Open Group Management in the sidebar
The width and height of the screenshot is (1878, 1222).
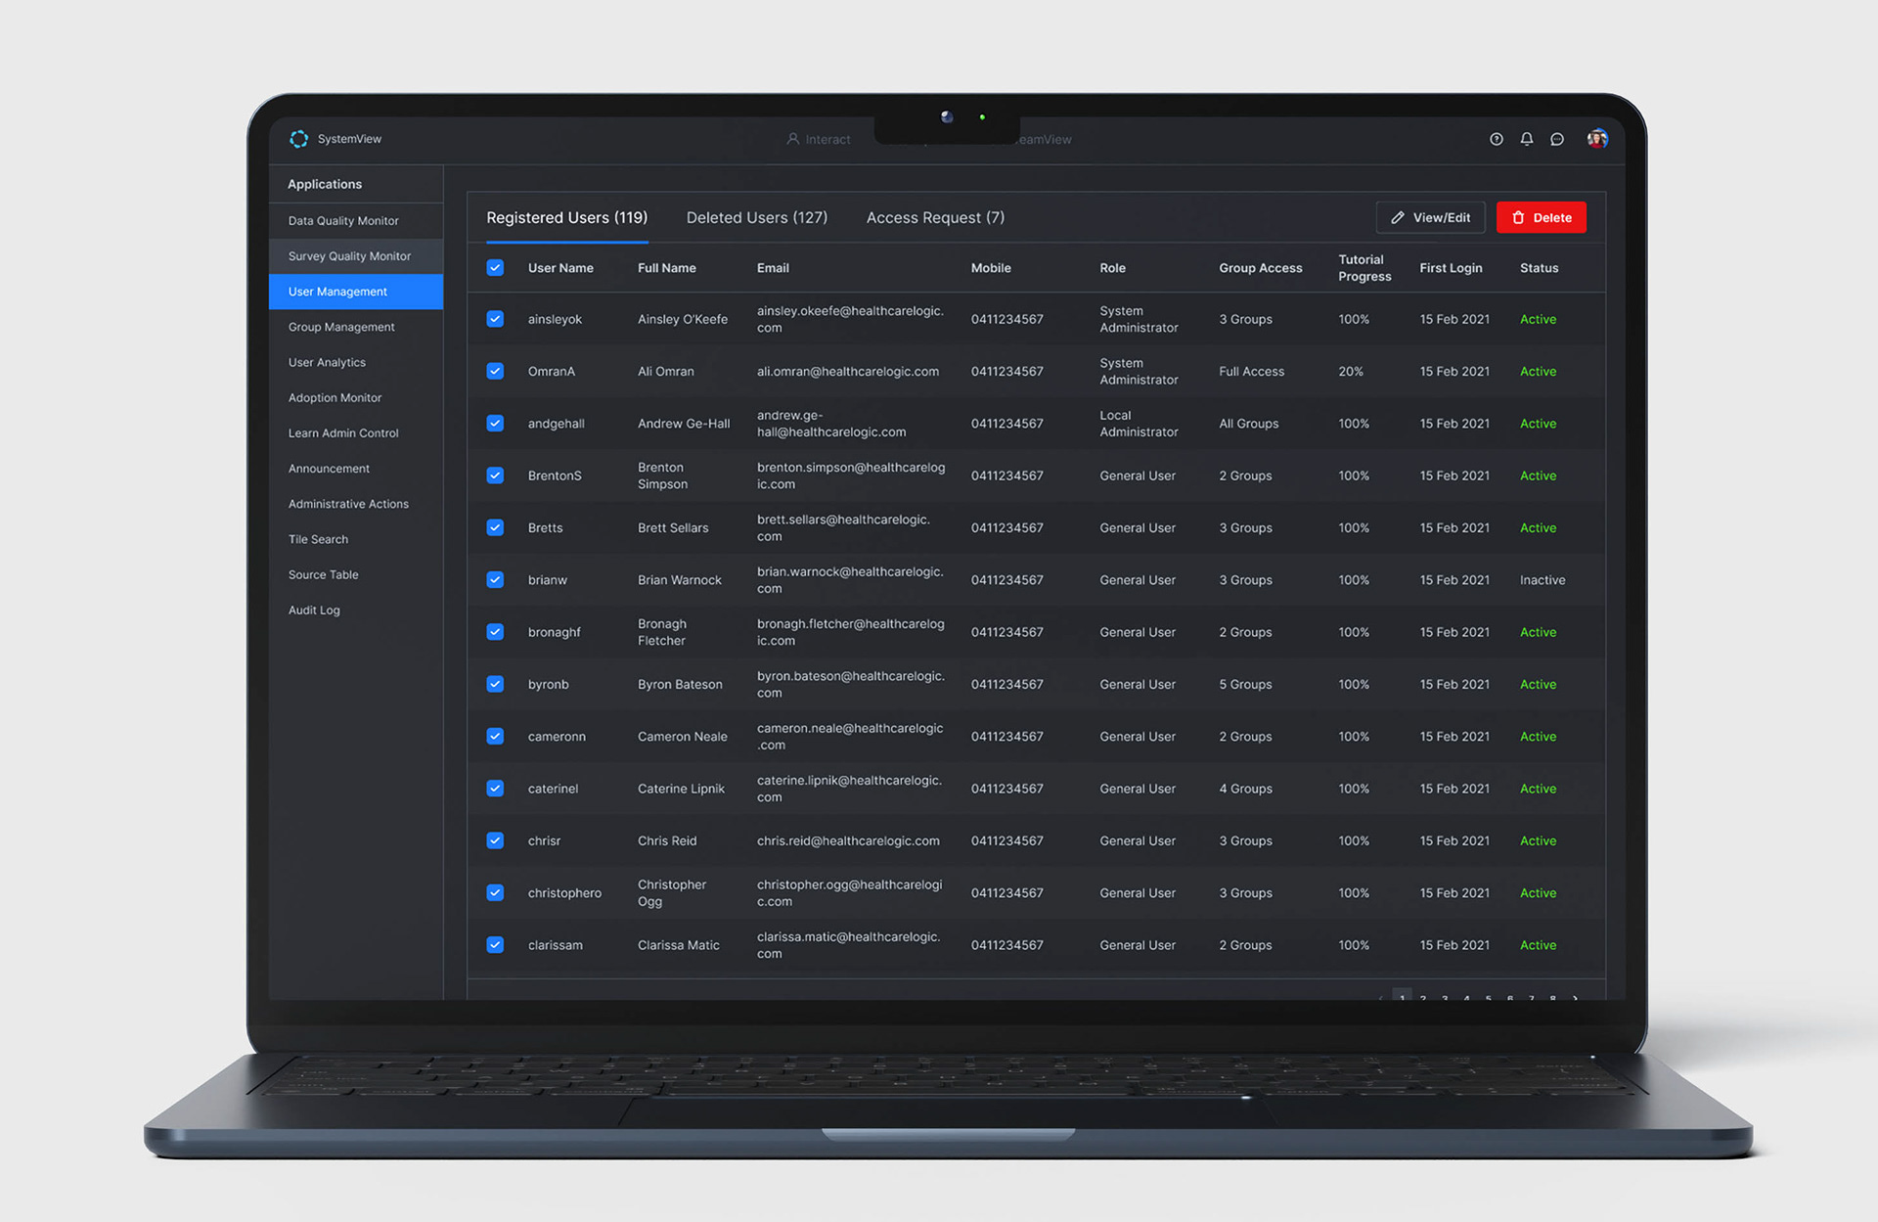(341, 327)
